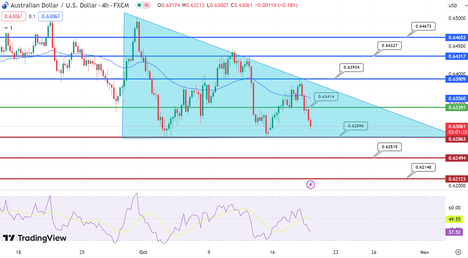
Task: Click the pink approximate-data indicator icon
Action: coord(147,5)
